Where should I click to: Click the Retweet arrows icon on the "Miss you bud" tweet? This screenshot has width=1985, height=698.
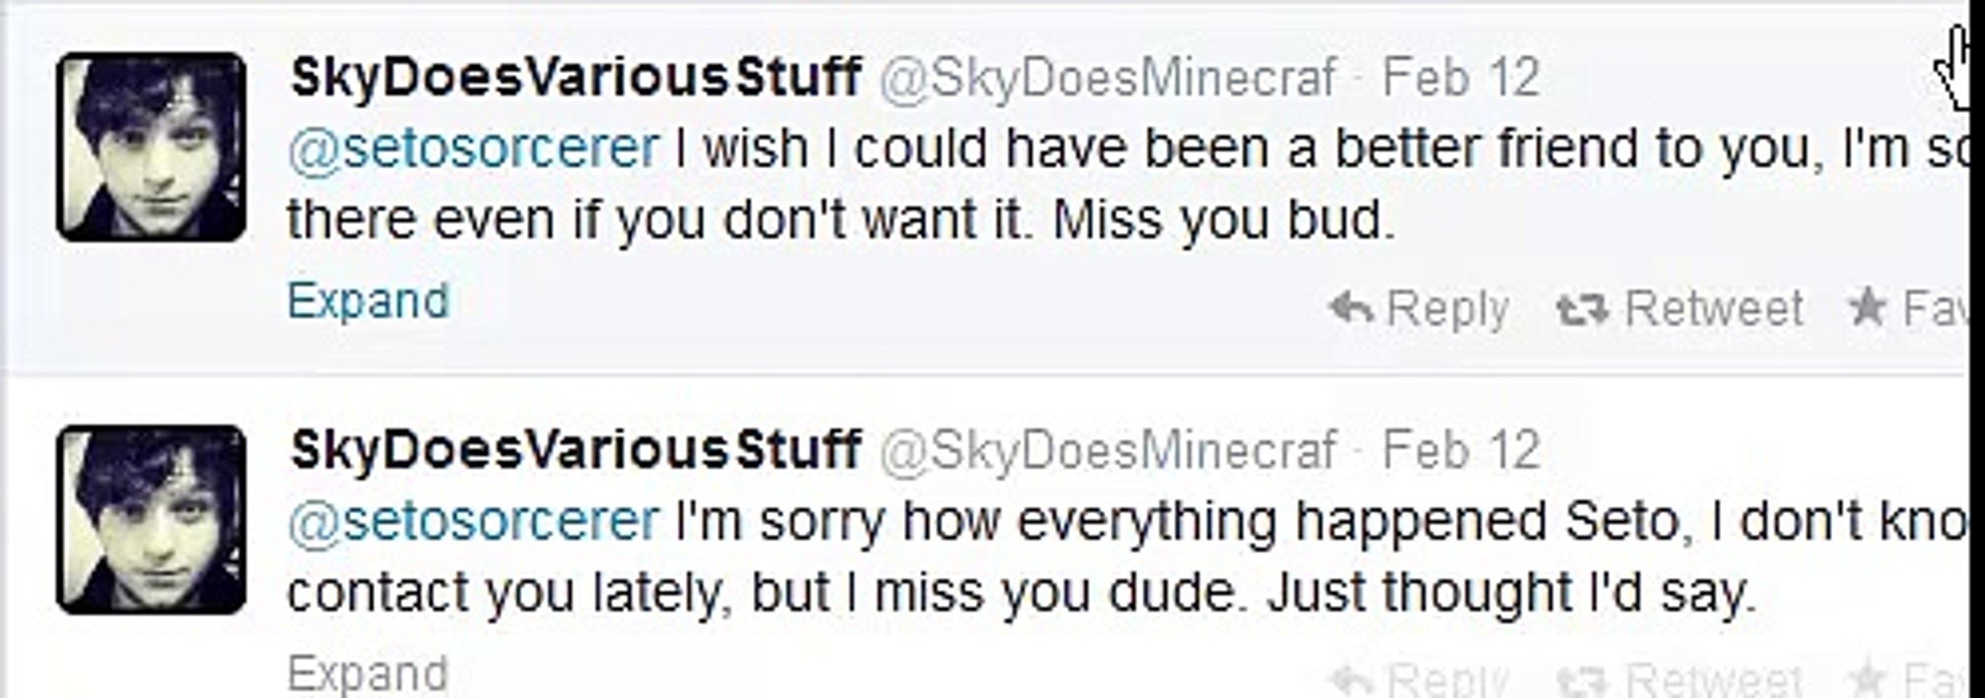click(1582, 310)
